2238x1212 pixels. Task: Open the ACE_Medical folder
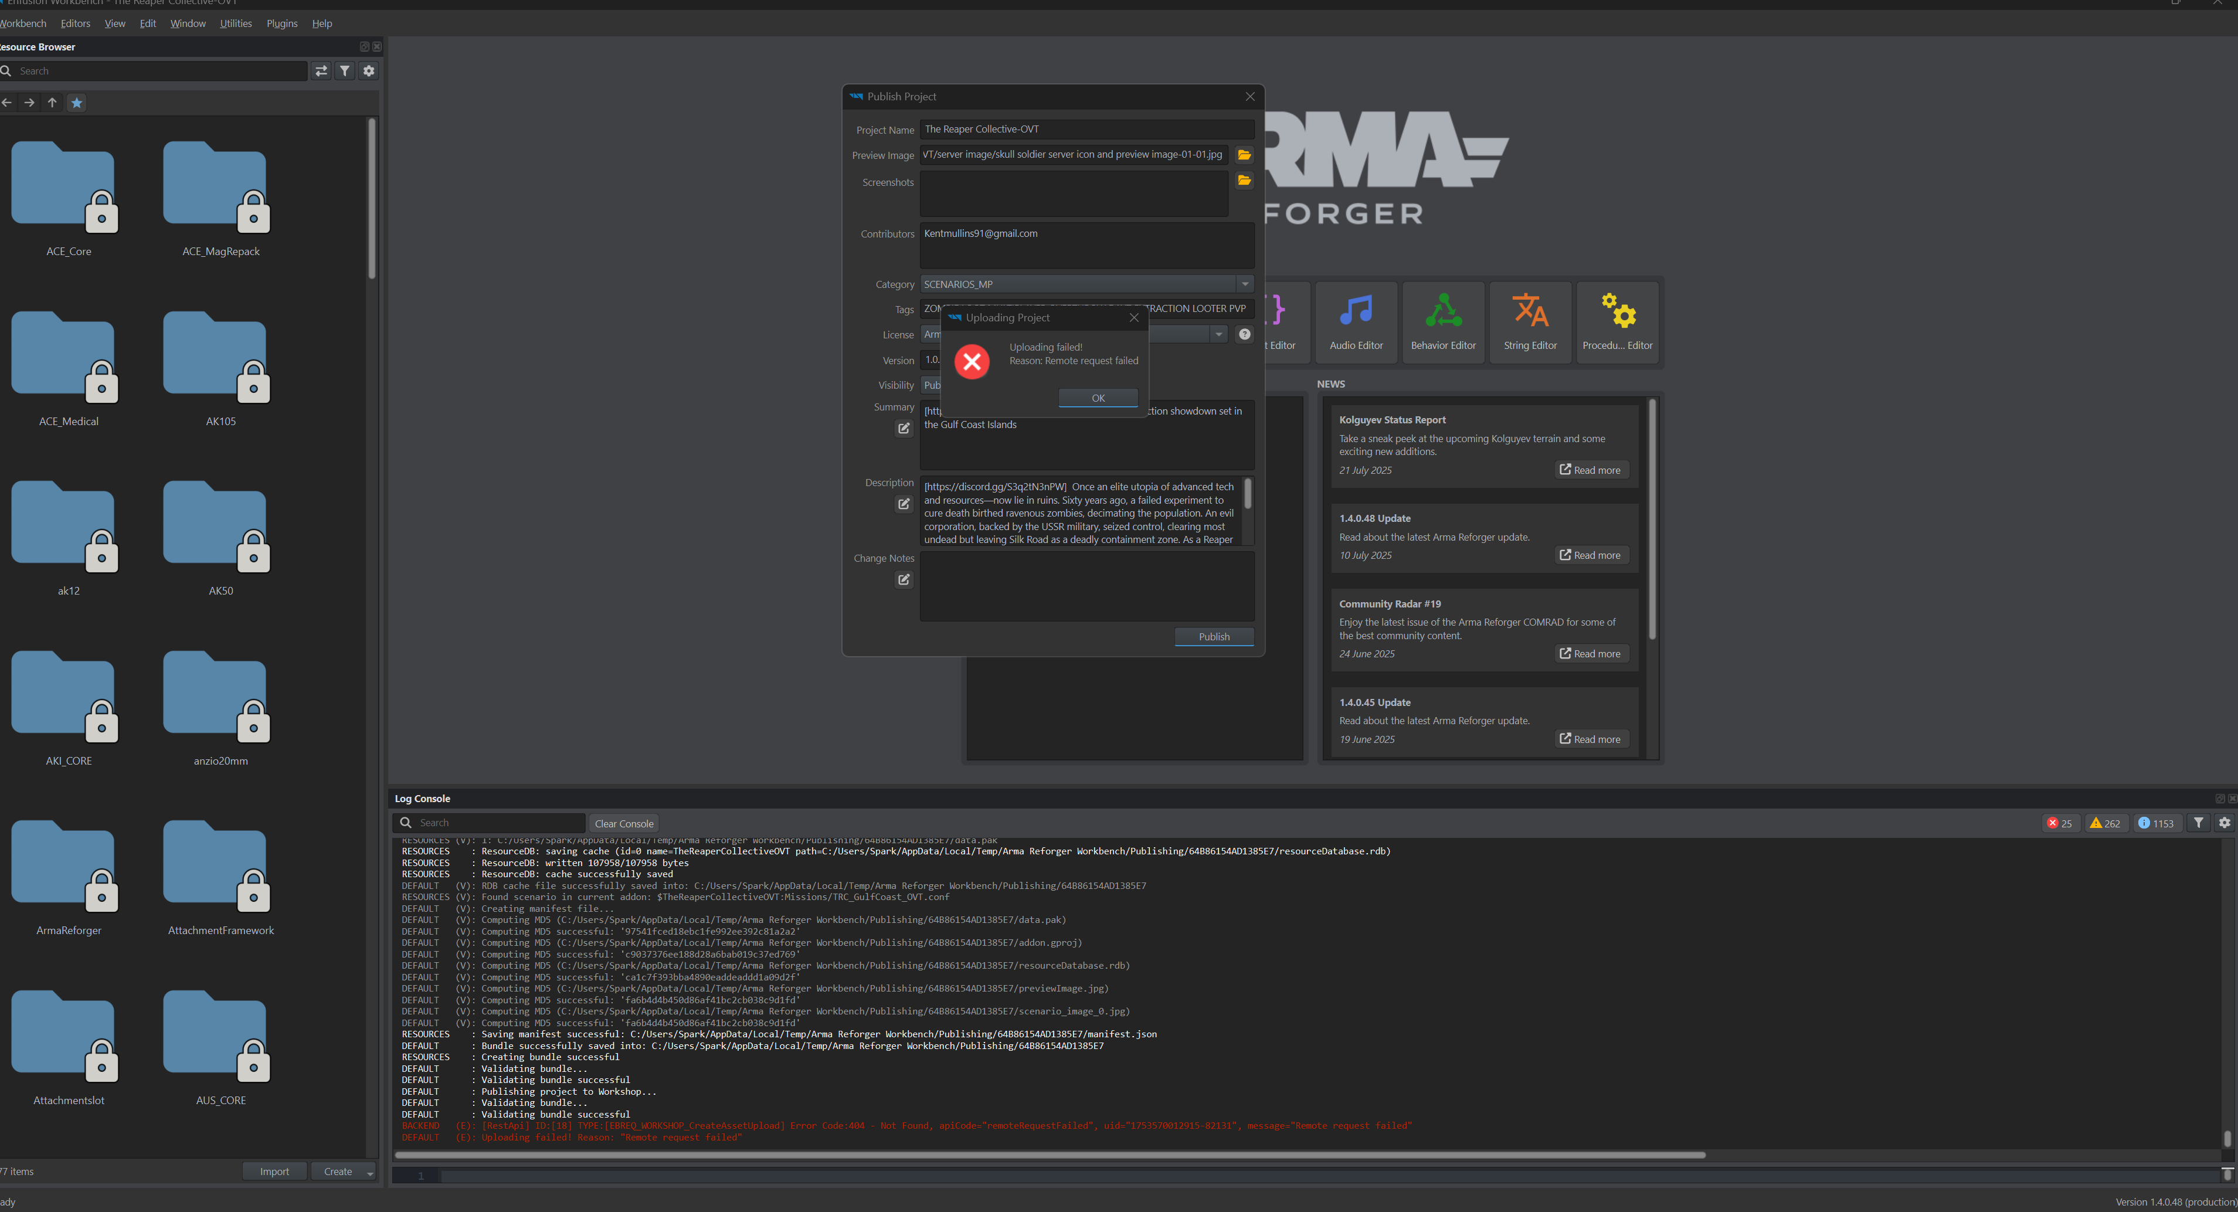point(68,369)
